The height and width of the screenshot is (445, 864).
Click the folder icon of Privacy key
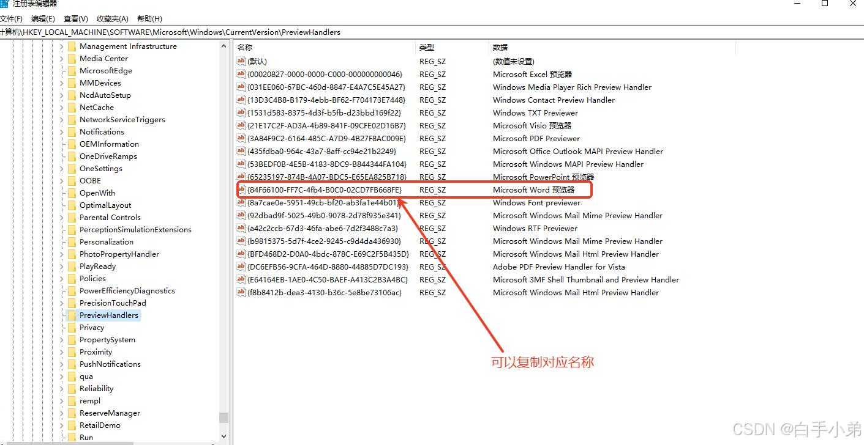click(x=72, y=327)
